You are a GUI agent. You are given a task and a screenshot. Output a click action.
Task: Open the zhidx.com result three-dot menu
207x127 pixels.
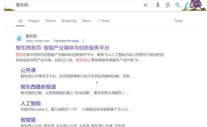click(x=83, y=41)
